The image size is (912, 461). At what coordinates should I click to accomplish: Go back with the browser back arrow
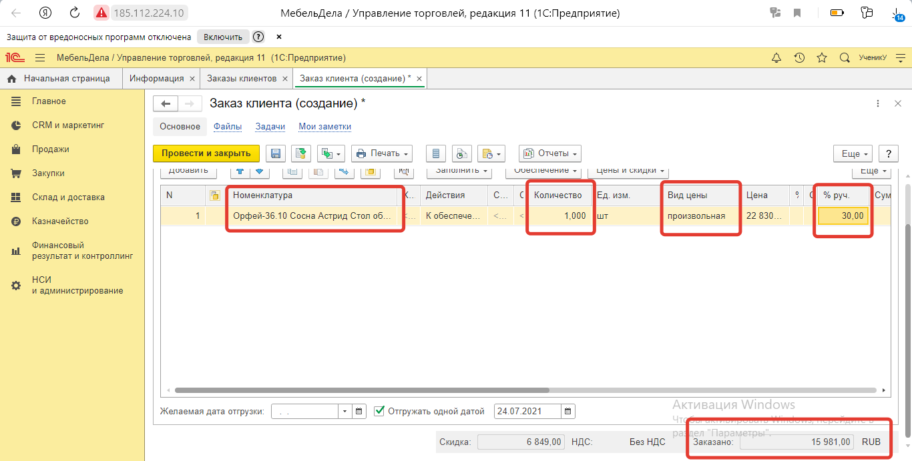pos(16,13)
